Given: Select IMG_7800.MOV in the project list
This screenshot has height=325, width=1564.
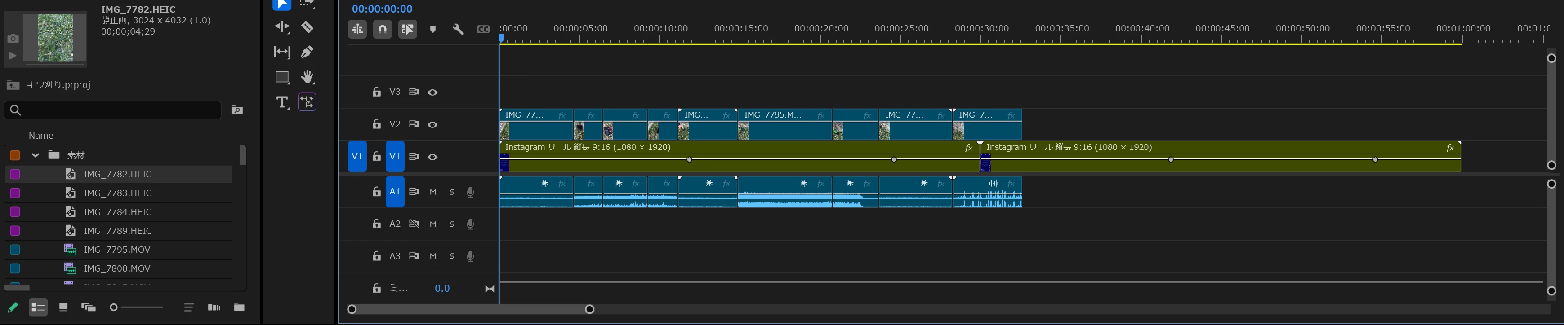Looking at the screenshot, I should tap(118, 268).
